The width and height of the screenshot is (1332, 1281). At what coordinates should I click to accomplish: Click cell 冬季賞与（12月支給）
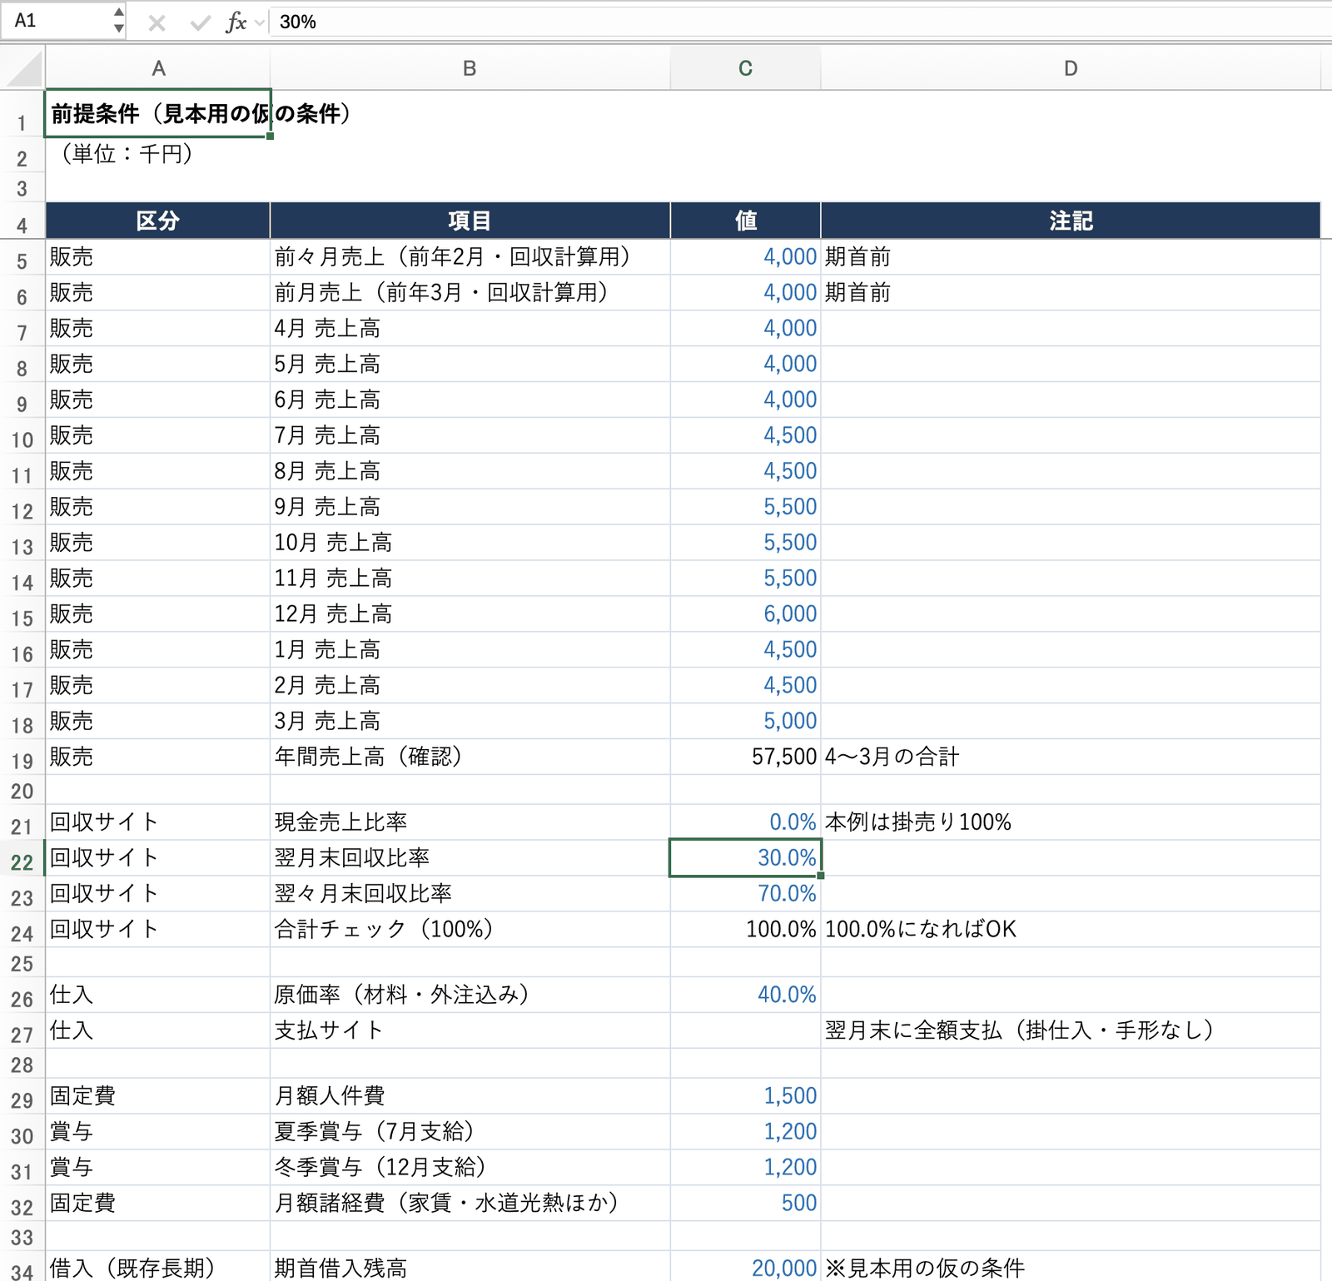[470, 1168]
